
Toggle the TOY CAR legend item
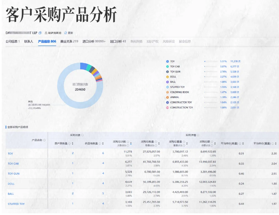tap(175, 66)
